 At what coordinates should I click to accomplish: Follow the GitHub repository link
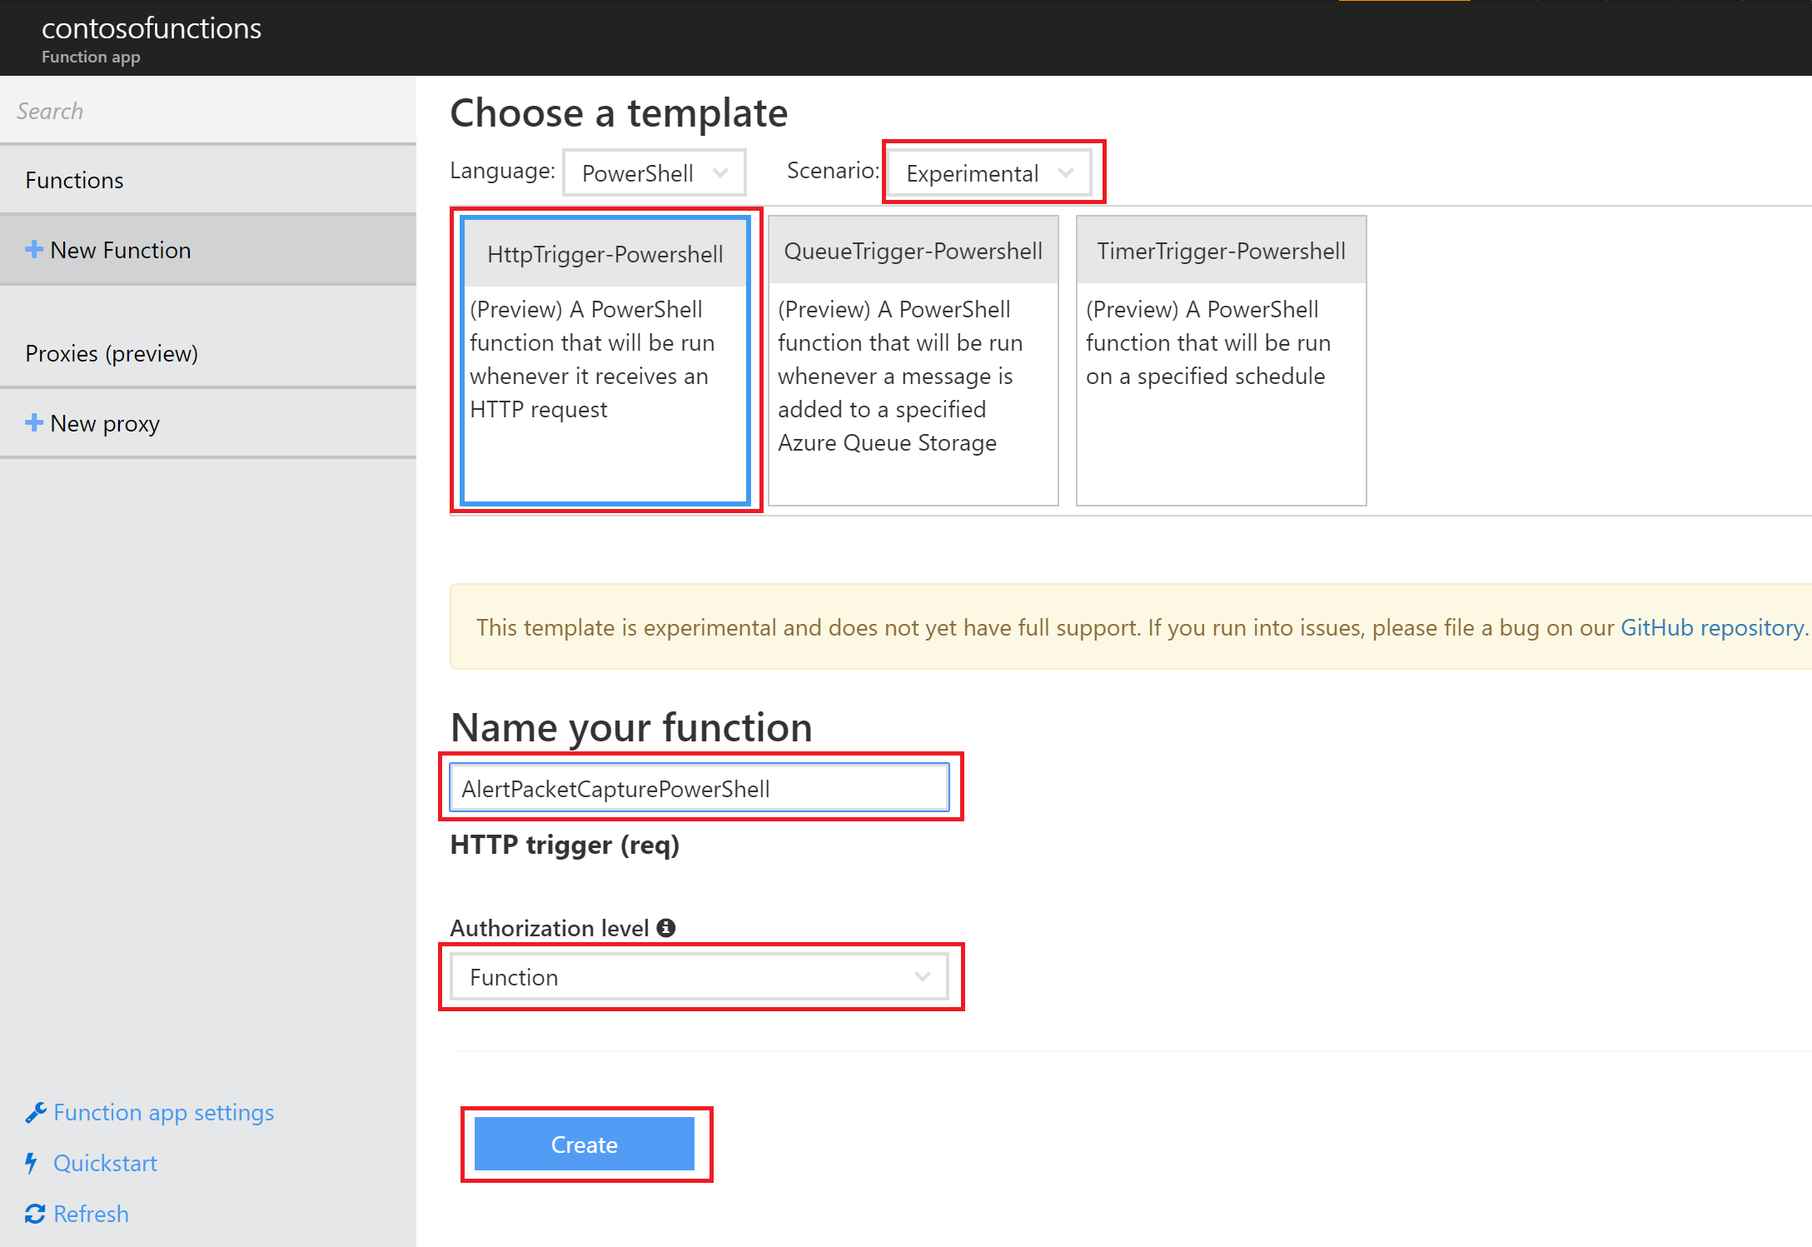pos(1712,627)
